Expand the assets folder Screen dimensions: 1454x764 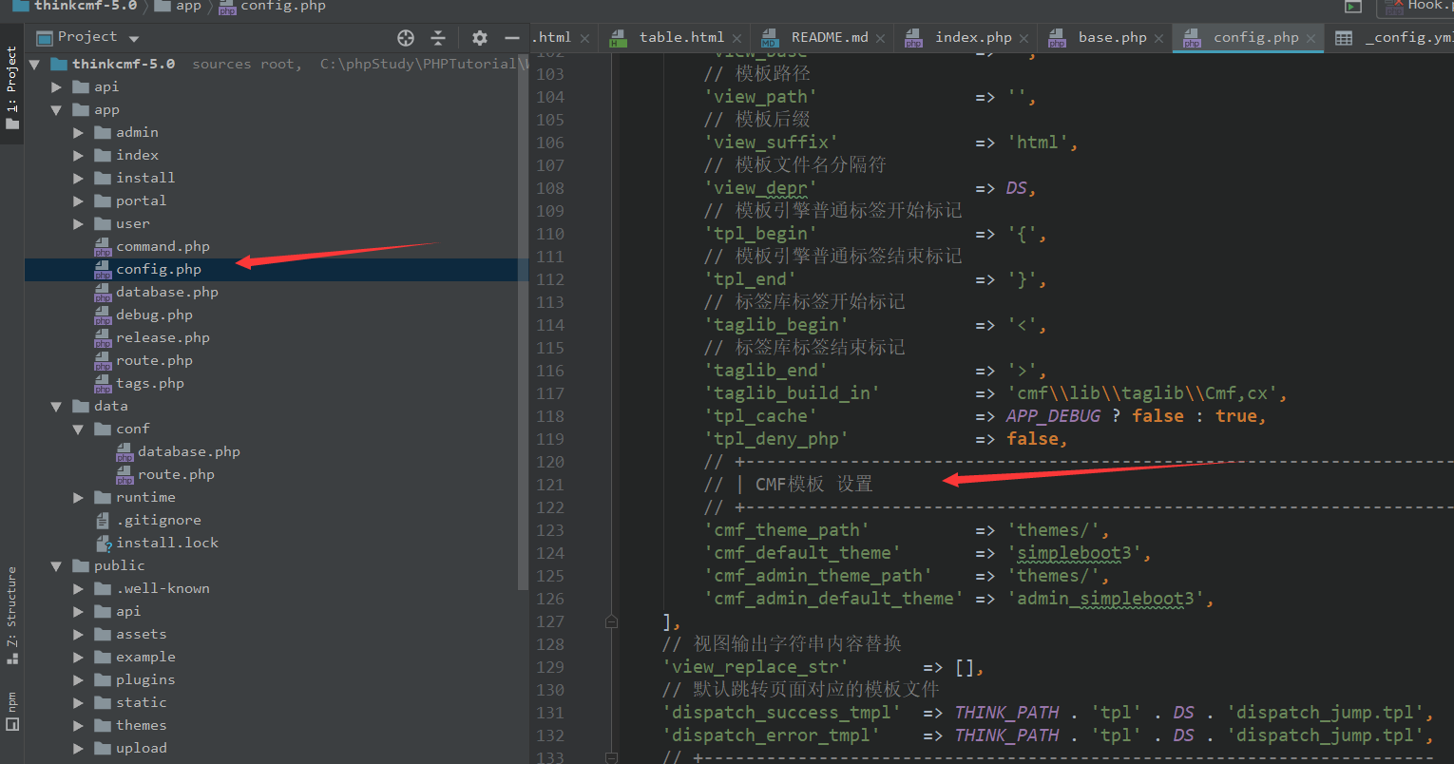[x=79, y=635]
